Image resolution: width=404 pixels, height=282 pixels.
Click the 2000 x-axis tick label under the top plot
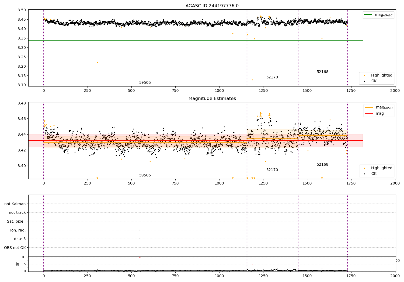395,91
